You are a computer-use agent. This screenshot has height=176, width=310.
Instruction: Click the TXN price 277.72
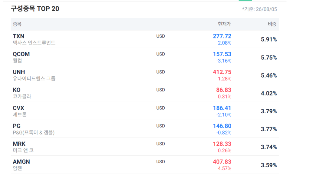(222, 36)
